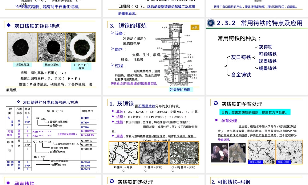Open the 成分 link in the 灰铸铁 slide

pyautogui.click(x=120, y=112)
